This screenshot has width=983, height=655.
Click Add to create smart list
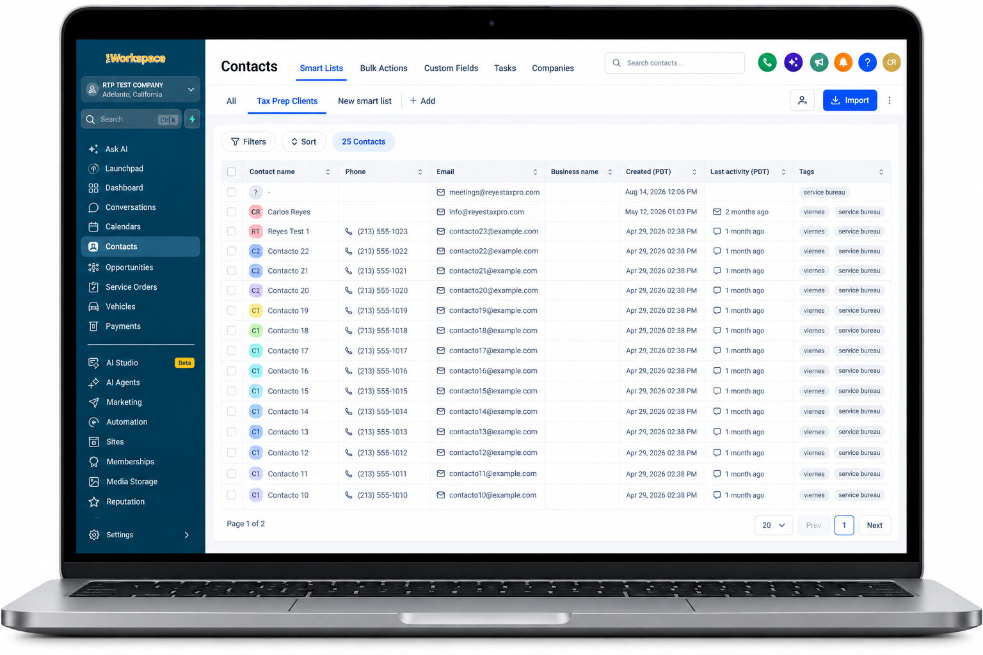(422, 101)
